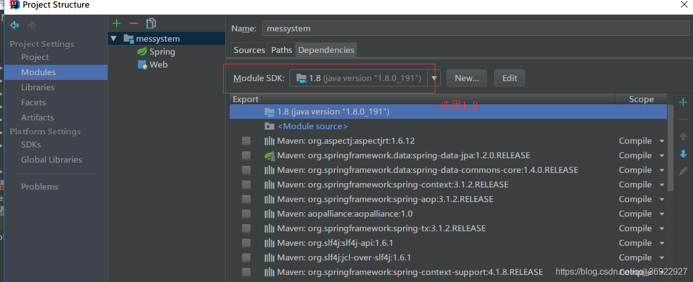The height and width of the screenshot is (282, 693).
Task: Select Modules in sidebar
Action: pyautogui.click(x=38, y=72)
